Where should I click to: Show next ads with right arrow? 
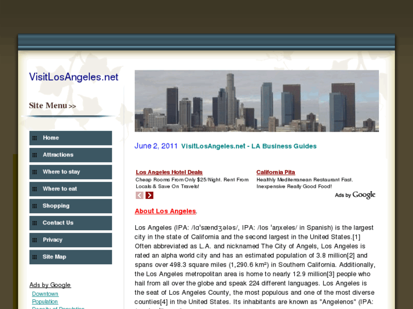pos(149,195)
